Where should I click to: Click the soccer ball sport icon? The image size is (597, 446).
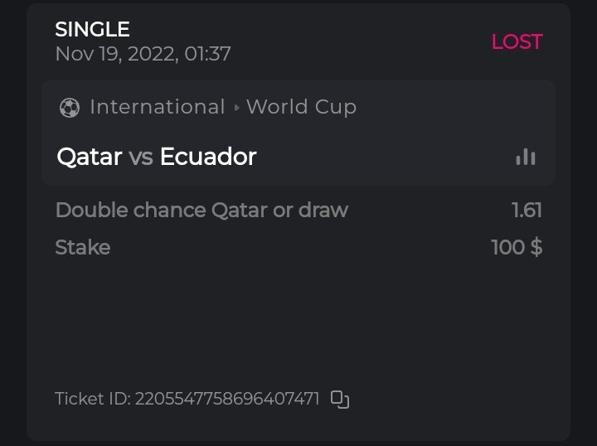click(70, 108)
